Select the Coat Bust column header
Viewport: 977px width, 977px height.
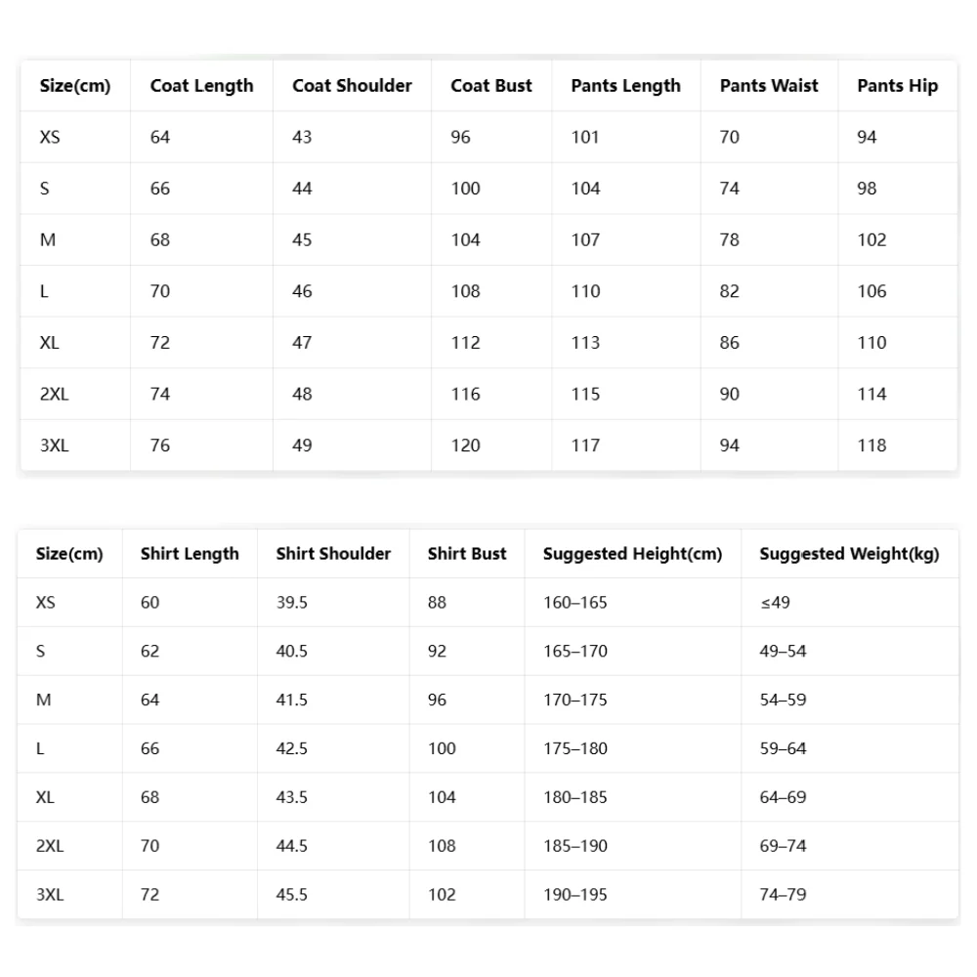point(491,86)
